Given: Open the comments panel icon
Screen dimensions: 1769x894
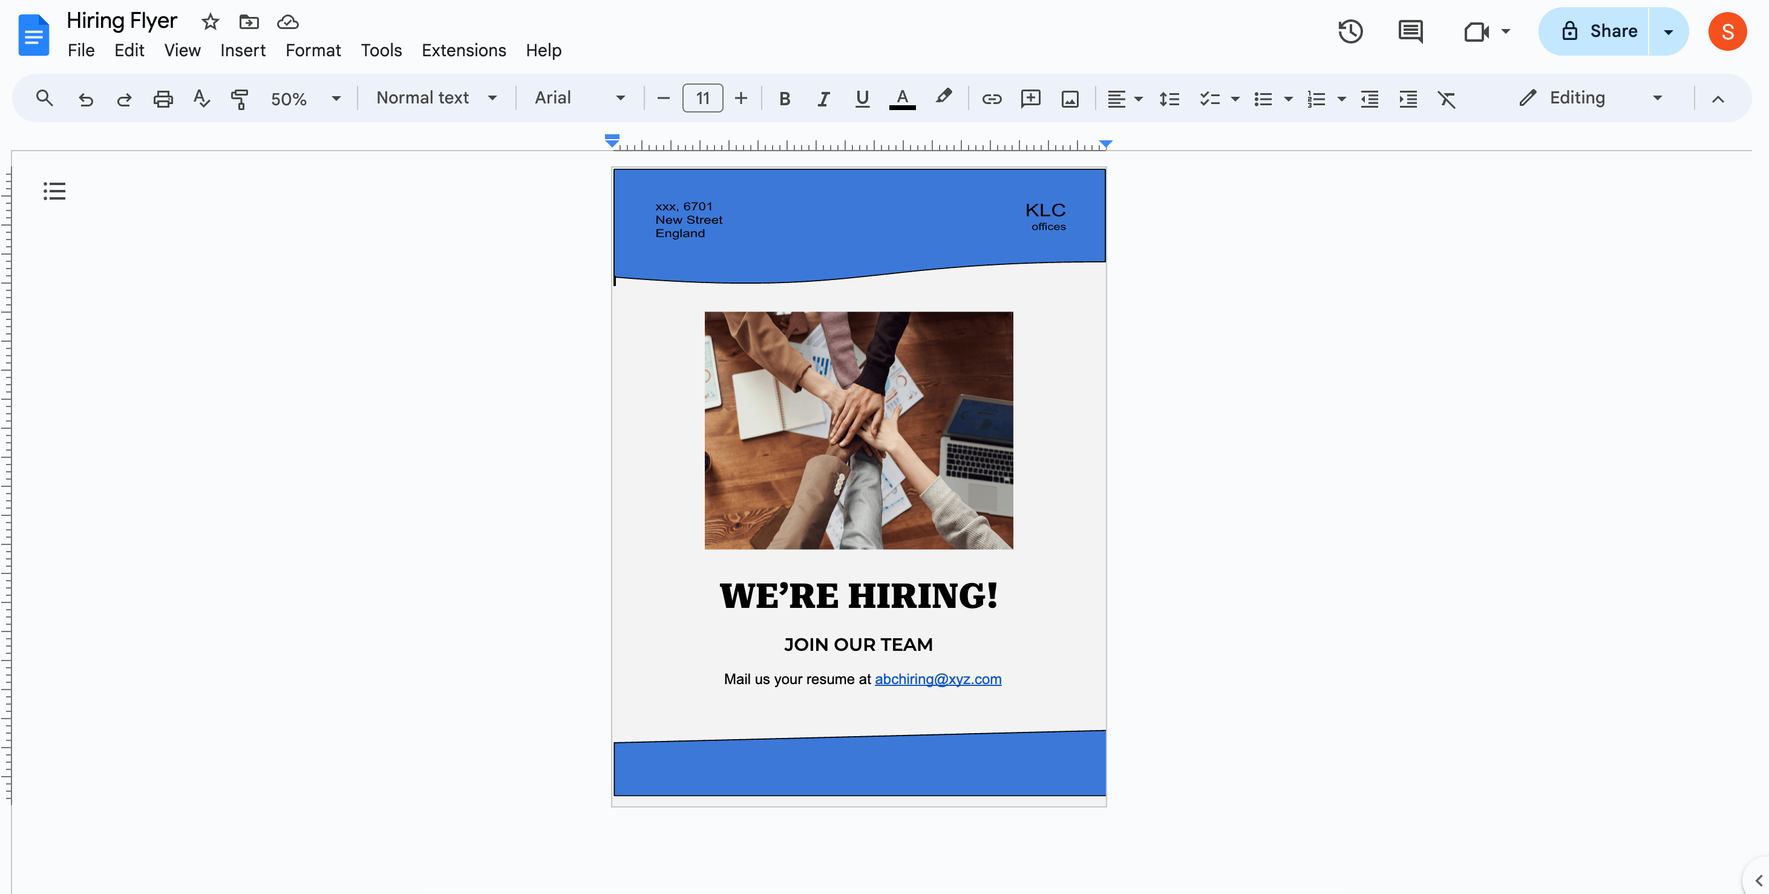Looking at the screenshot, I should 1410,31.
